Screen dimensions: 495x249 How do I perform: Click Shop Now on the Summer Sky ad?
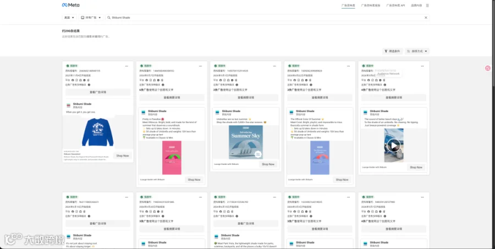point(268,164)
